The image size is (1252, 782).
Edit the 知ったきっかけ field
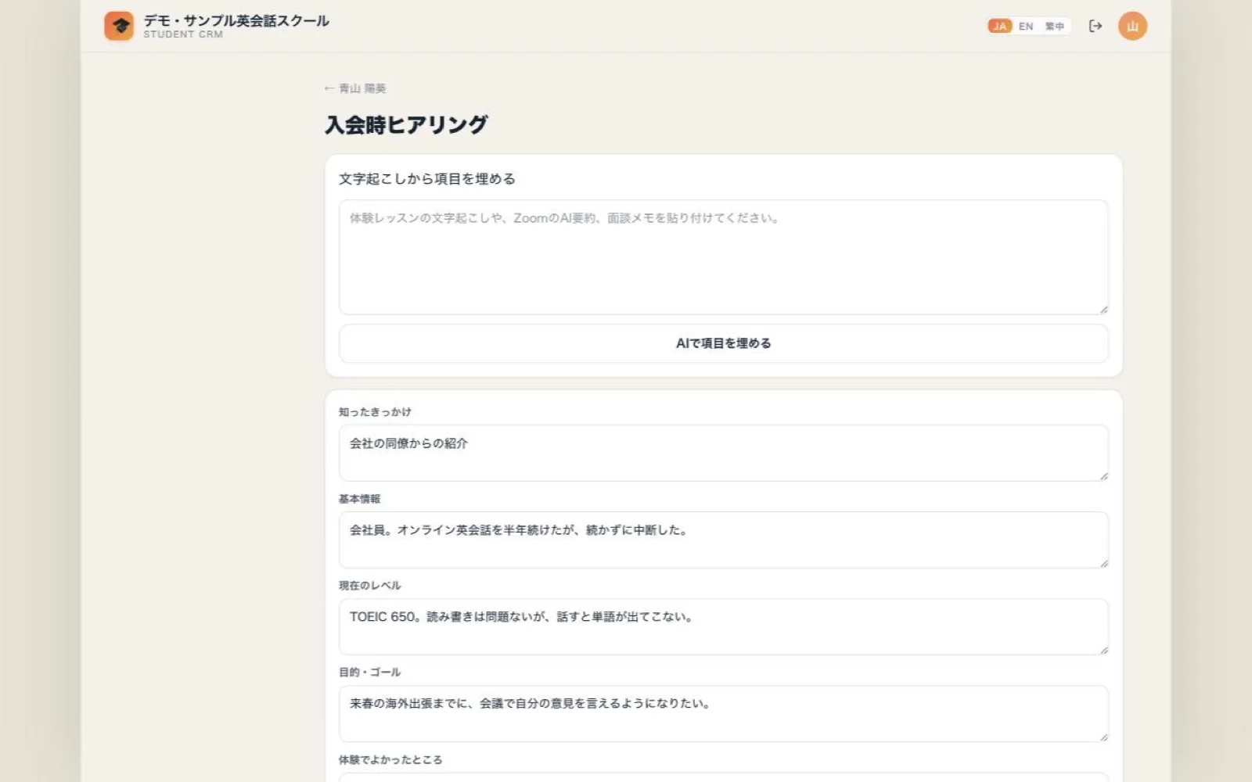723,453
